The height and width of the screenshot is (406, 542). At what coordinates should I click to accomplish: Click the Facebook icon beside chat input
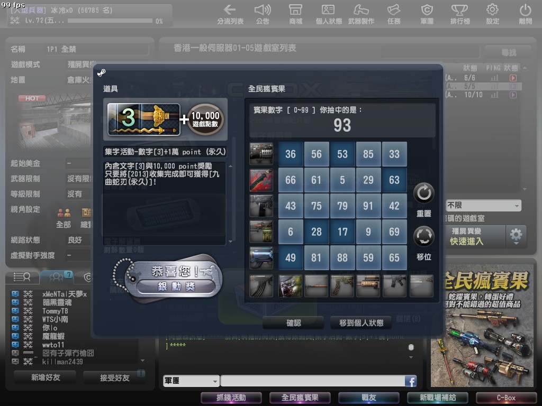pyautogui.click(x=411, y=381)
